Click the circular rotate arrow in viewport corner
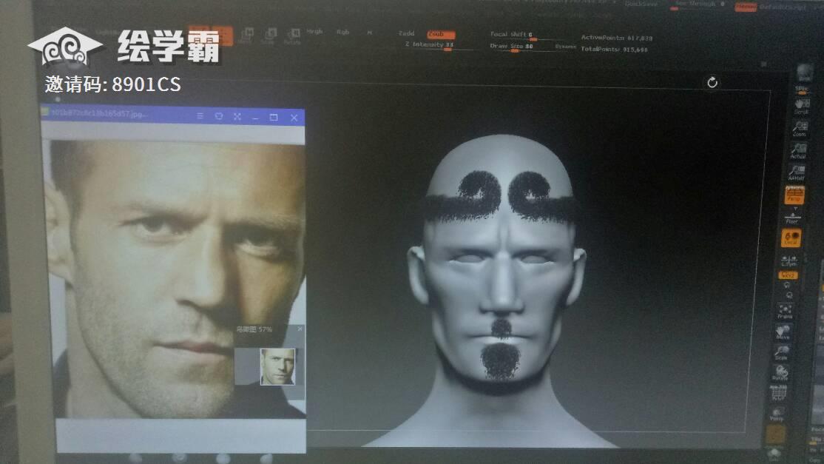 [x=712, y=82]
